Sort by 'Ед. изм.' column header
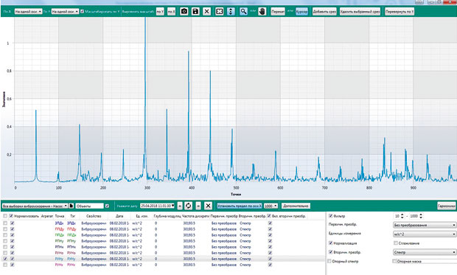 click(142, 216)
